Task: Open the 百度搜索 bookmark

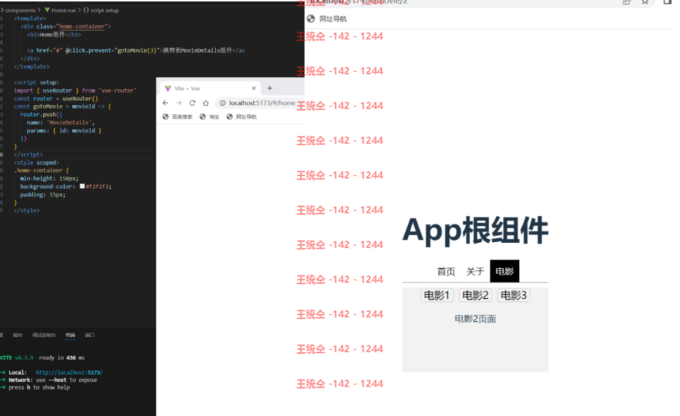Action: [x=178, y=117]
